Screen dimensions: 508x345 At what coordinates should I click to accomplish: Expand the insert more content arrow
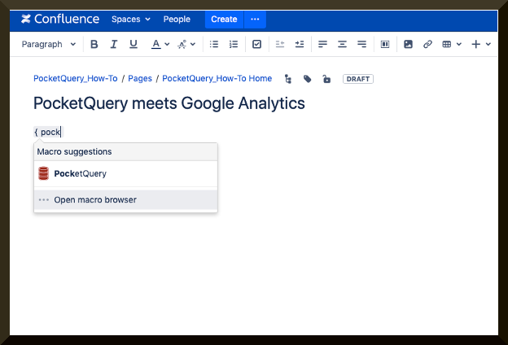pos(488,44)
